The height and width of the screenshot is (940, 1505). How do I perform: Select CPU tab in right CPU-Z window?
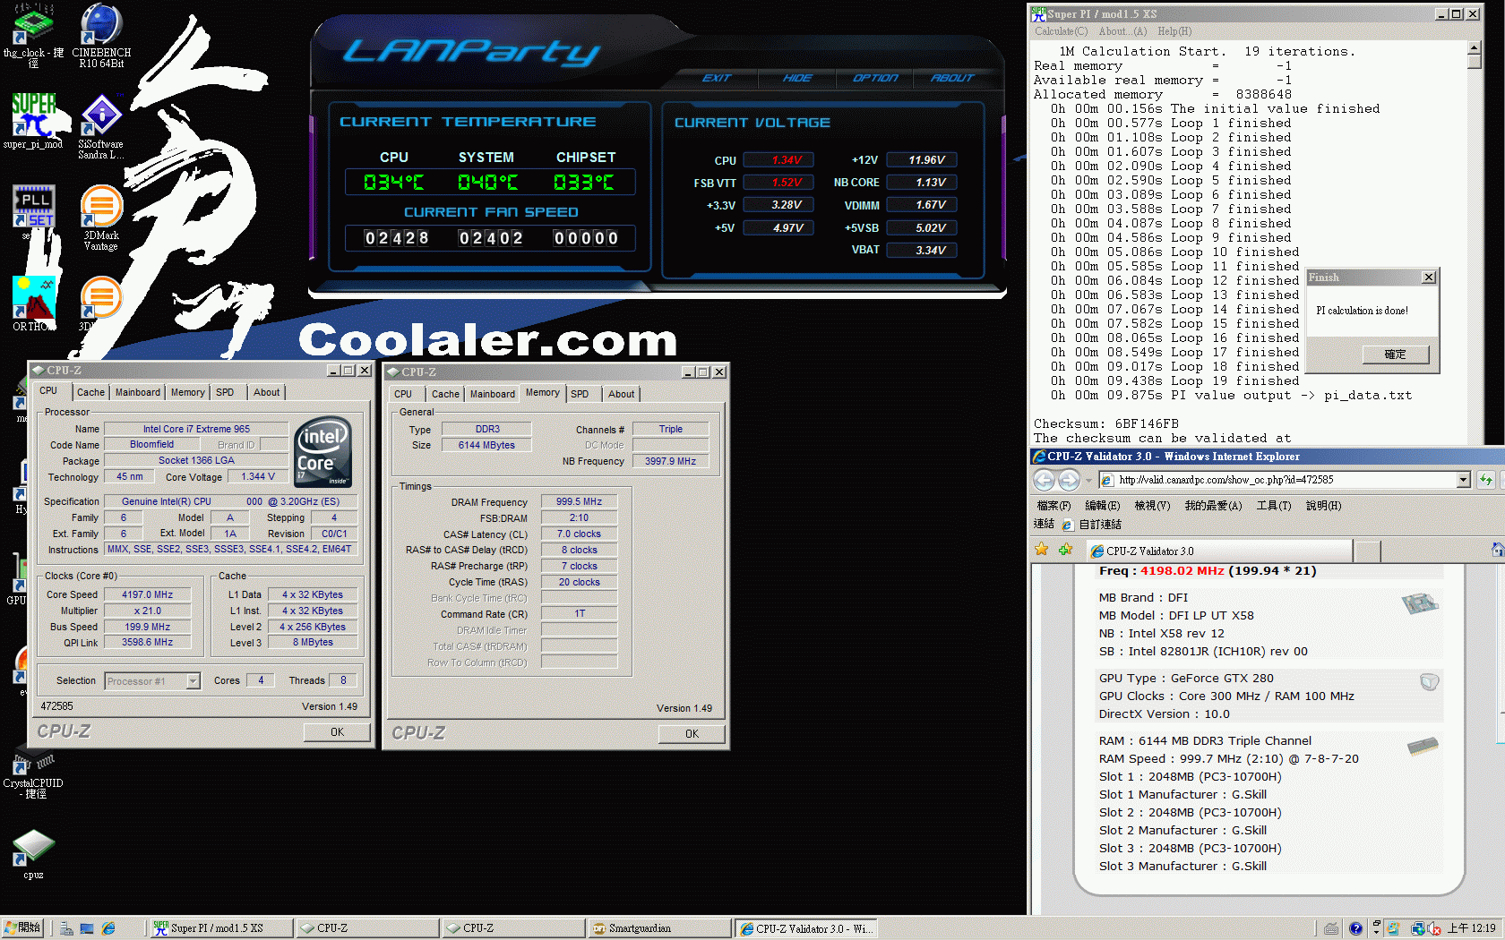(403, 394)
